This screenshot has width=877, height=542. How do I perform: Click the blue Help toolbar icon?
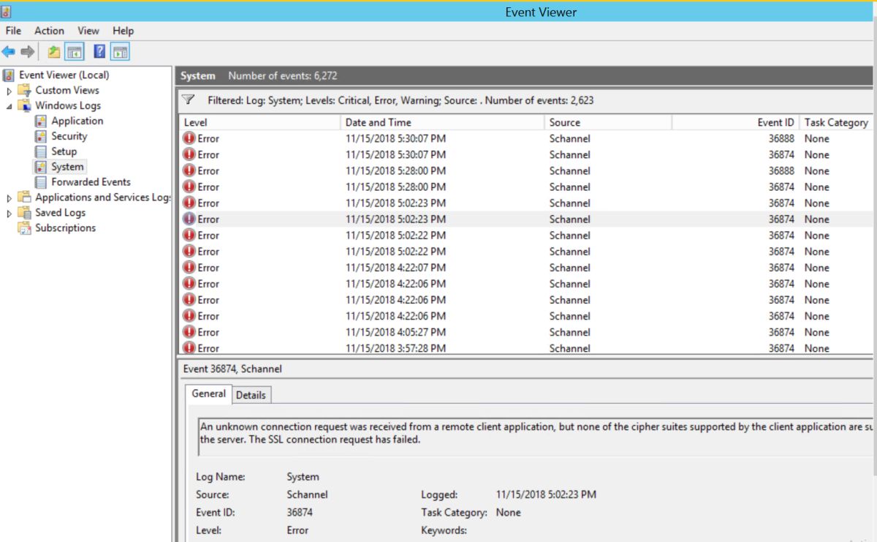(x=99, y=52)
